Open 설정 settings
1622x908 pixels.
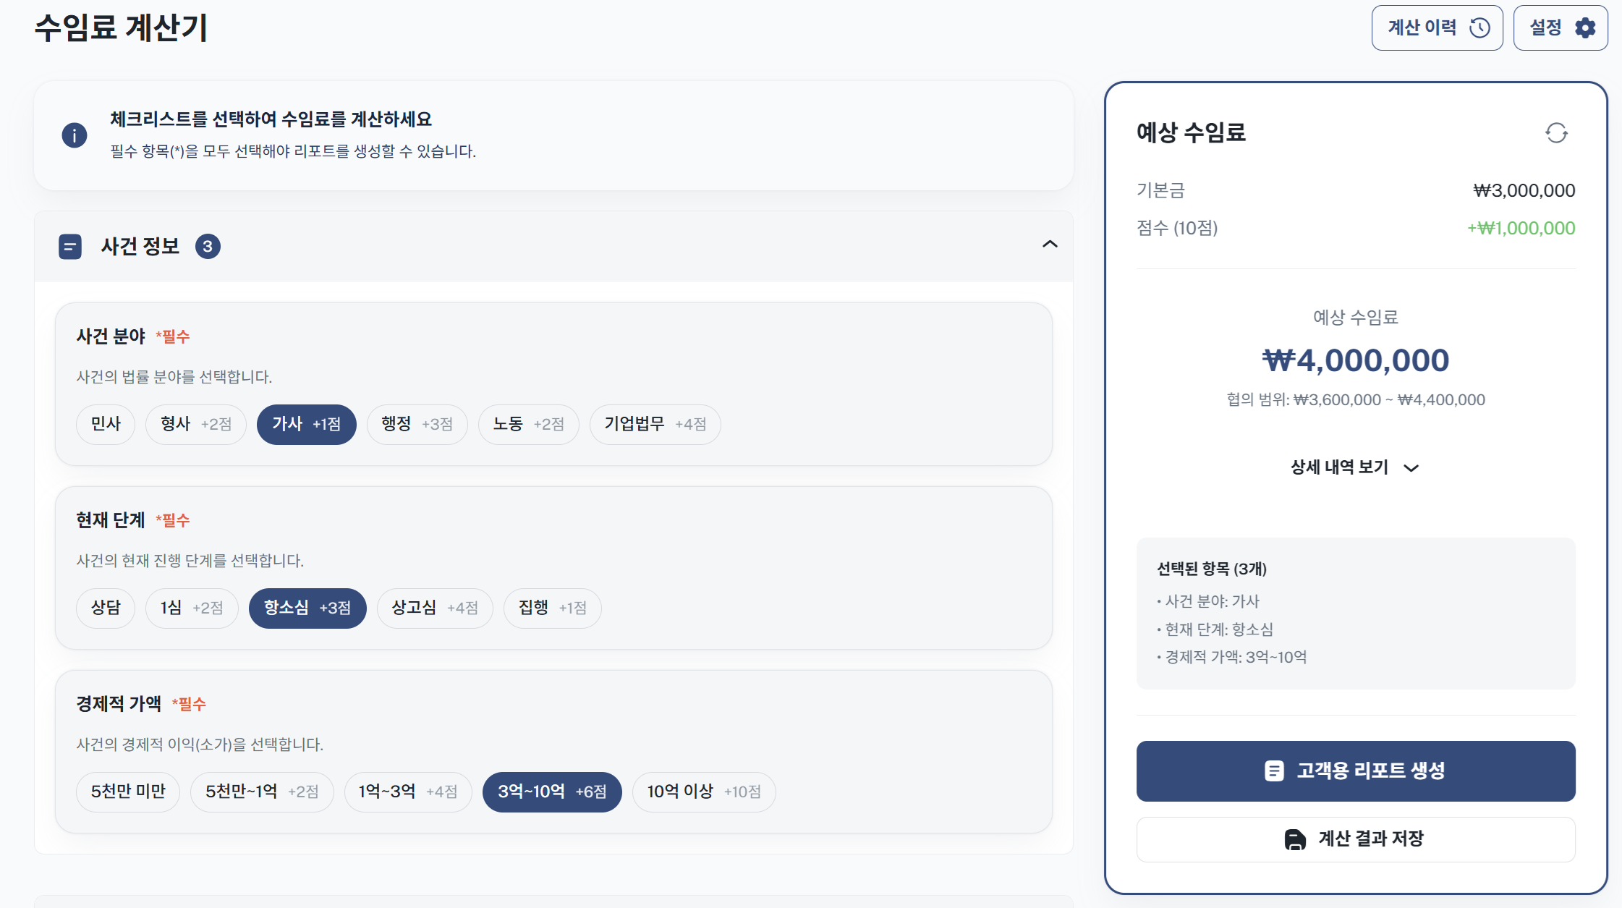coord(1560,27)
